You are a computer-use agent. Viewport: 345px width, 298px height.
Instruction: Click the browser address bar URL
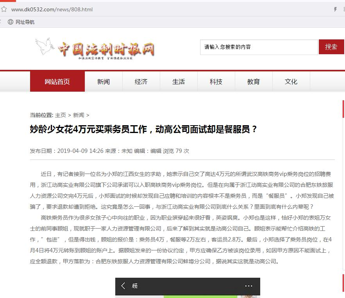(52, 9)
